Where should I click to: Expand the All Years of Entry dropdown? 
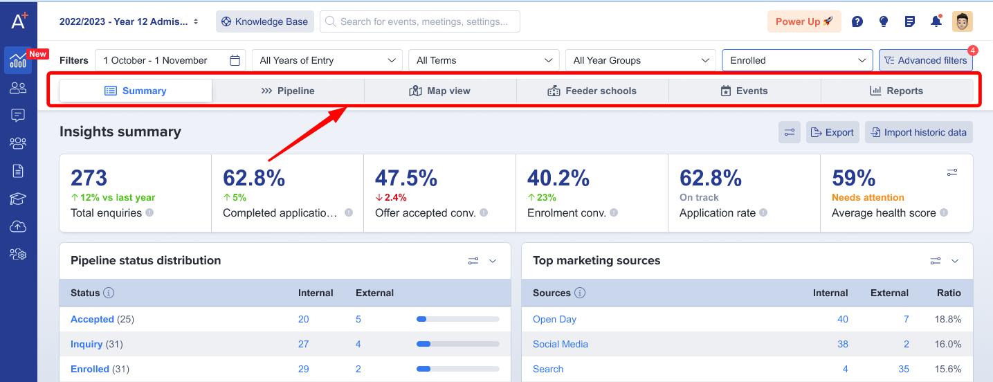pyautogui.click(x=327, y=61)
